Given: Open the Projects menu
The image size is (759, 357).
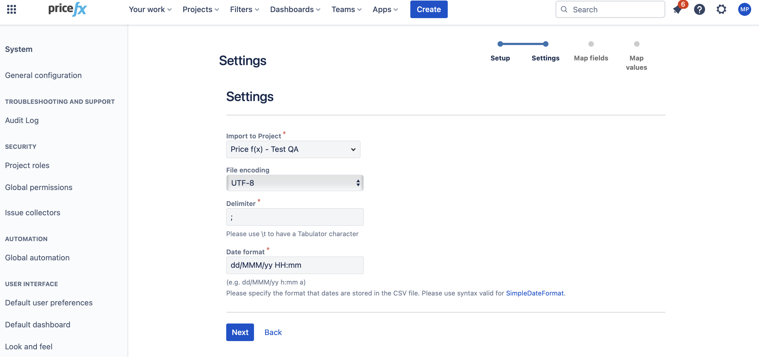Looking at the screenshot, I should pyautogui.click(x=201, y=9).
